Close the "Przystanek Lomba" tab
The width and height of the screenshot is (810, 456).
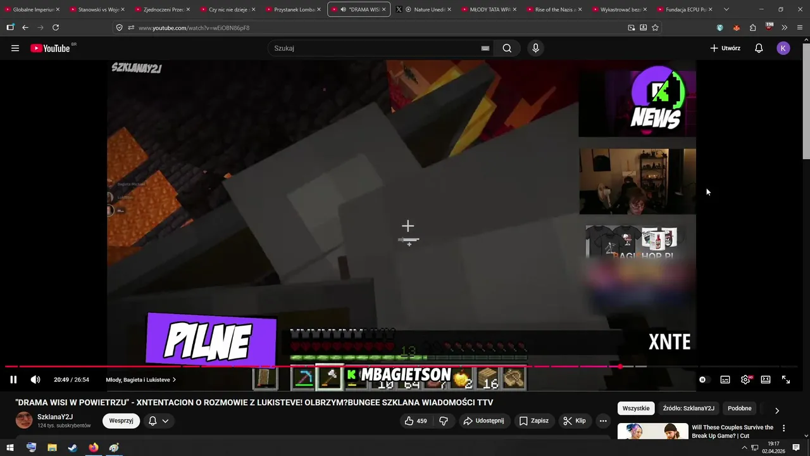click(x=319, y=9)
